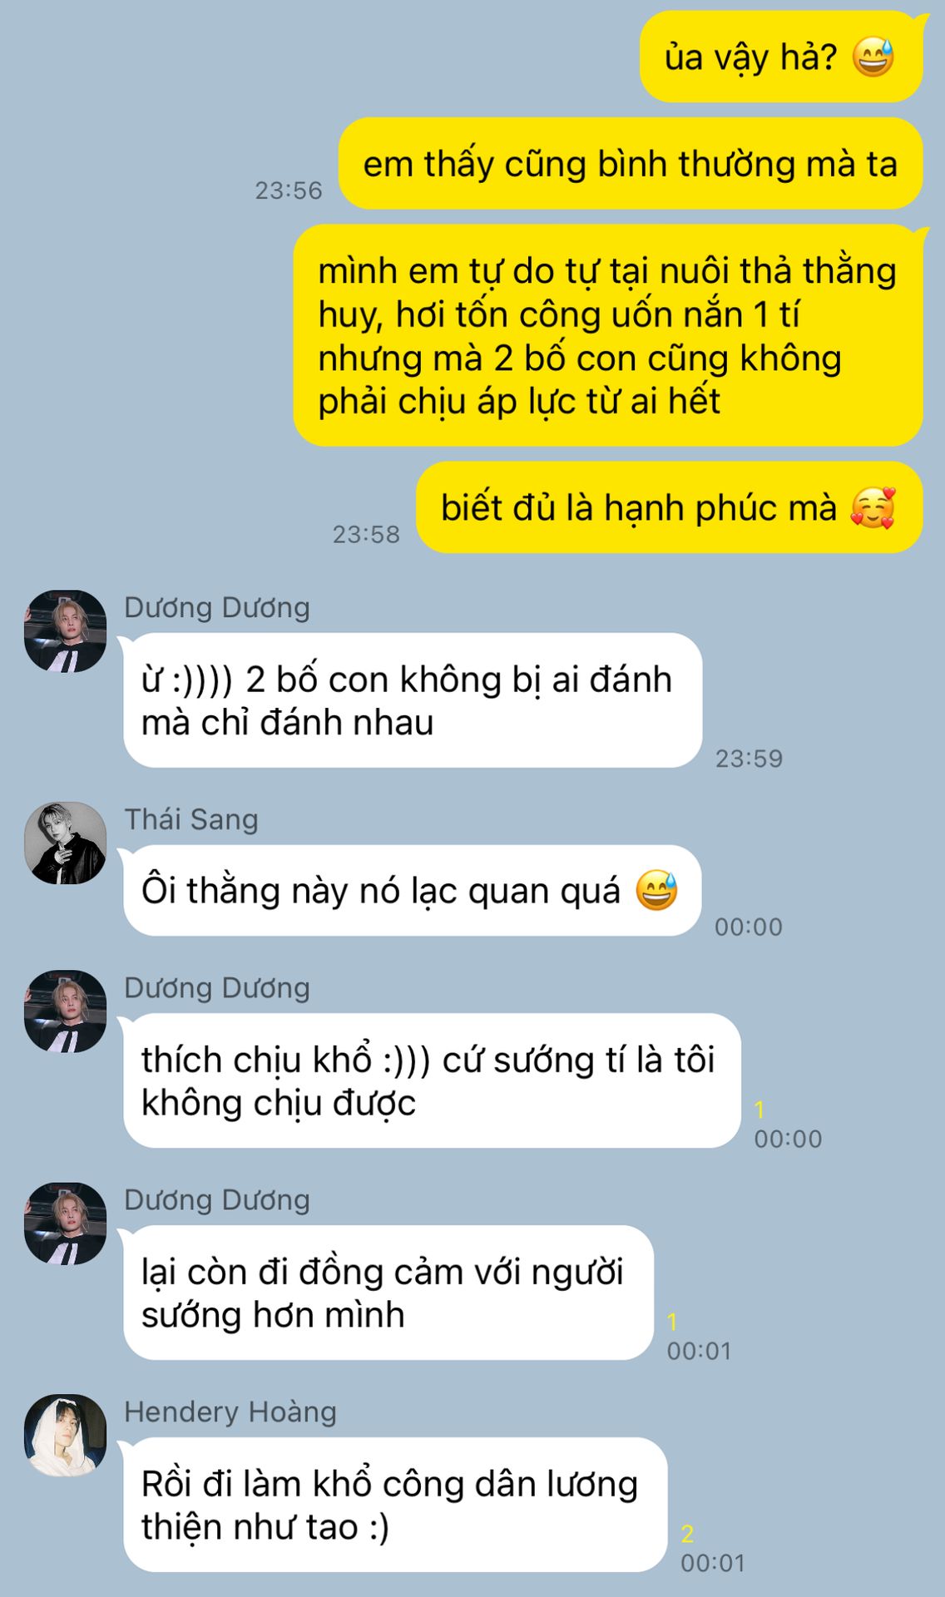945x1597 pixels.
Task: Tap the name 'Dương Dương' above the 23:59 message
Action: click(x=217, y=607)
